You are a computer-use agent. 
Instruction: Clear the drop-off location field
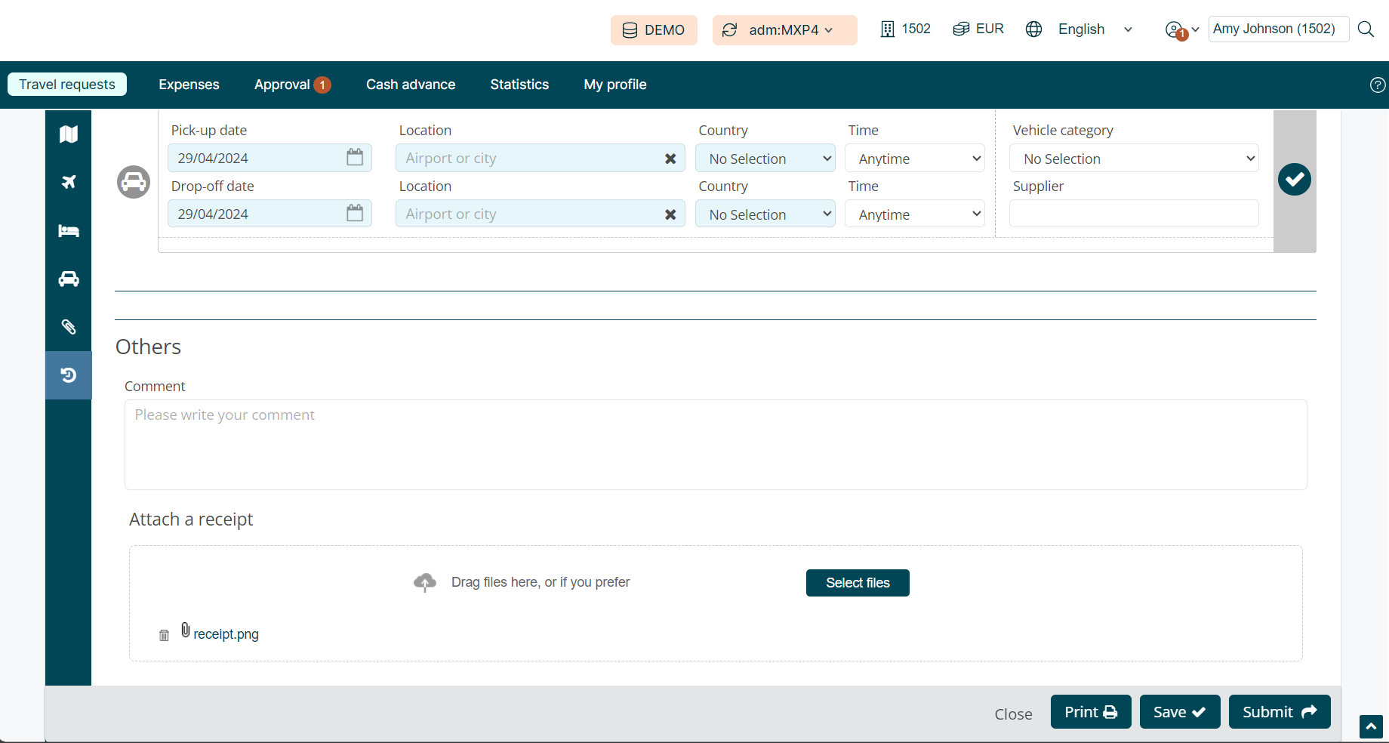(670, 214)
